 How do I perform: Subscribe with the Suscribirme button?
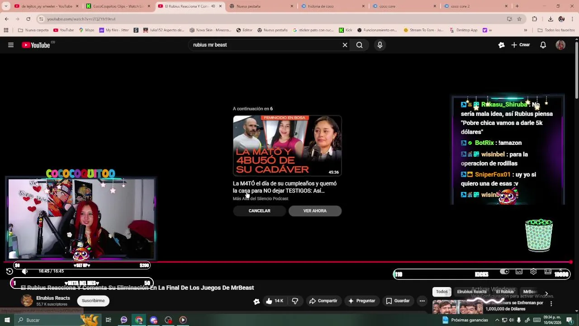point(93,301)
